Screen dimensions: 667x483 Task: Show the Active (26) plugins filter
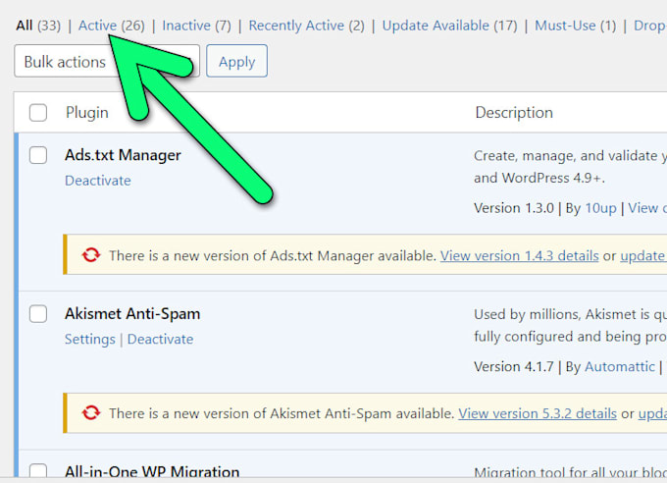[112, 26]
